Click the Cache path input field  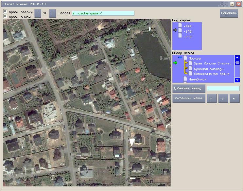103,13
